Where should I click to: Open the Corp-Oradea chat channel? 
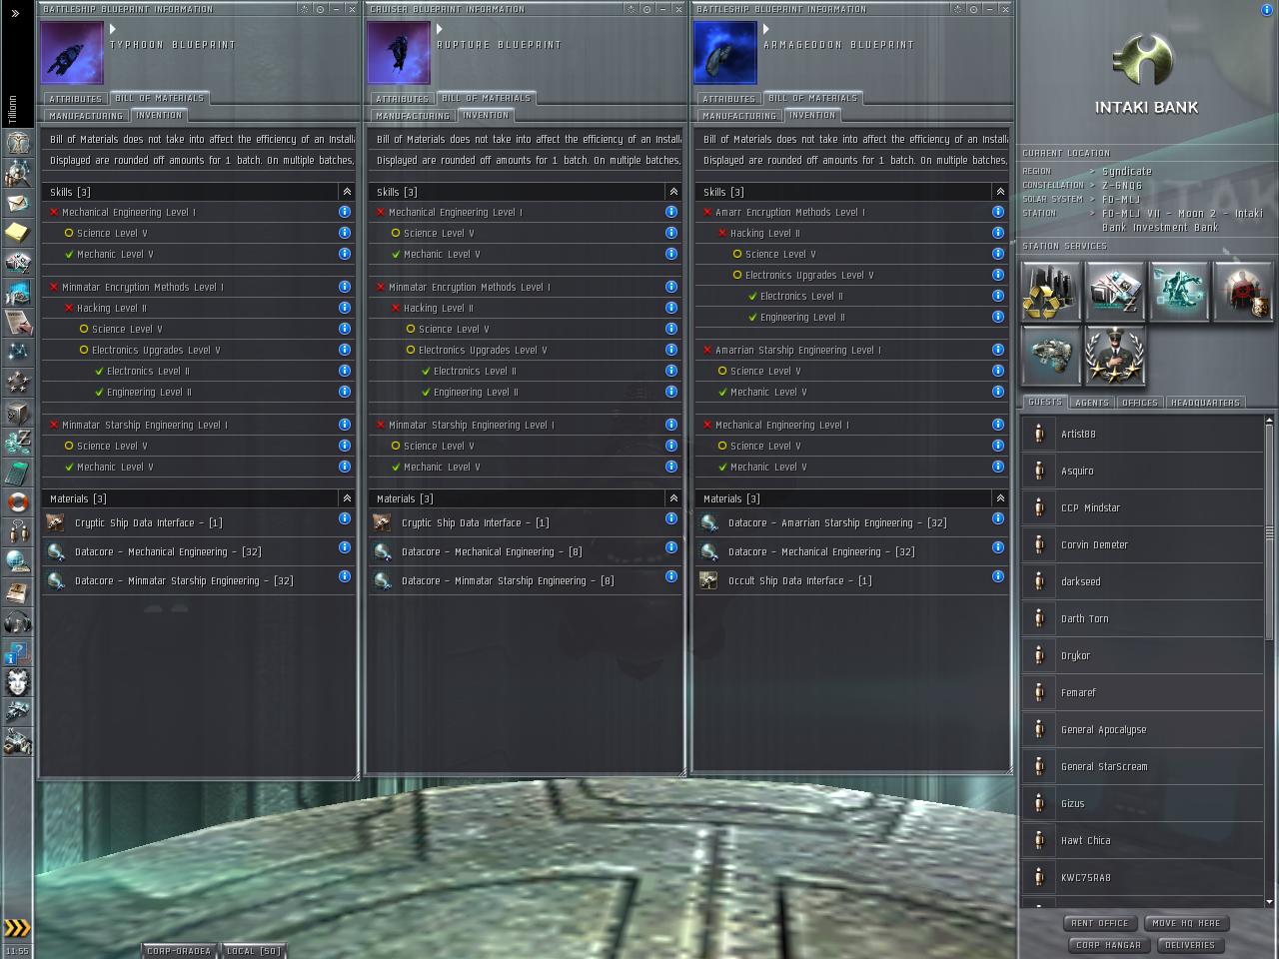pyautogui.click(x=179, y=951)
